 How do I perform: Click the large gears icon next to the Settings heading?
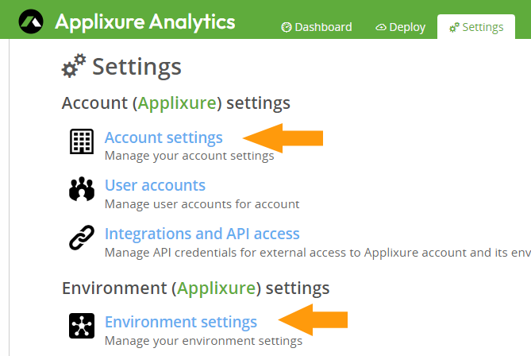point(74,66)
